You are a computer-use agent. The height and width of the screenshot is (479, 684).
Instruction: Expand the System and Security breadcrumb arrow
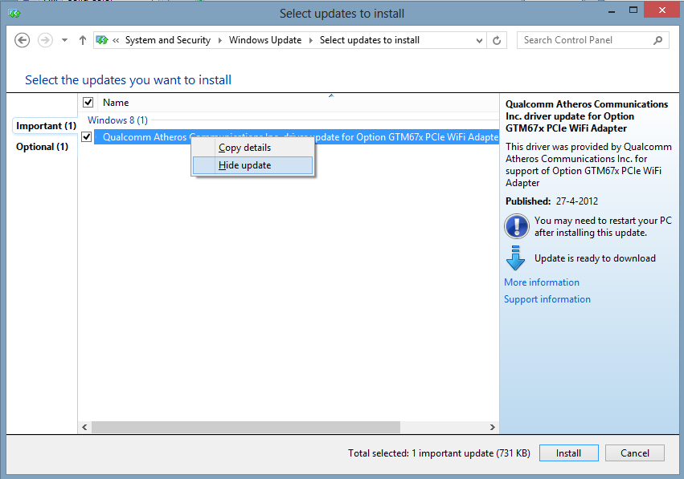tap(220, 40)
